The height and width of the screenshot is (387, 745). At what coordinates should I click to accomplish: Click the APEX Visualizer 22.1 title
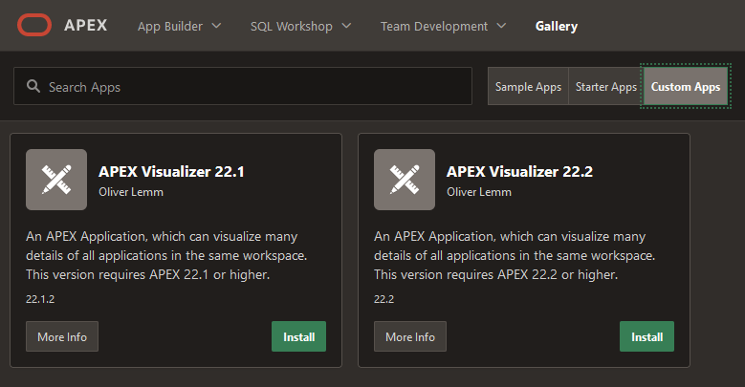(x=171, y=171)
